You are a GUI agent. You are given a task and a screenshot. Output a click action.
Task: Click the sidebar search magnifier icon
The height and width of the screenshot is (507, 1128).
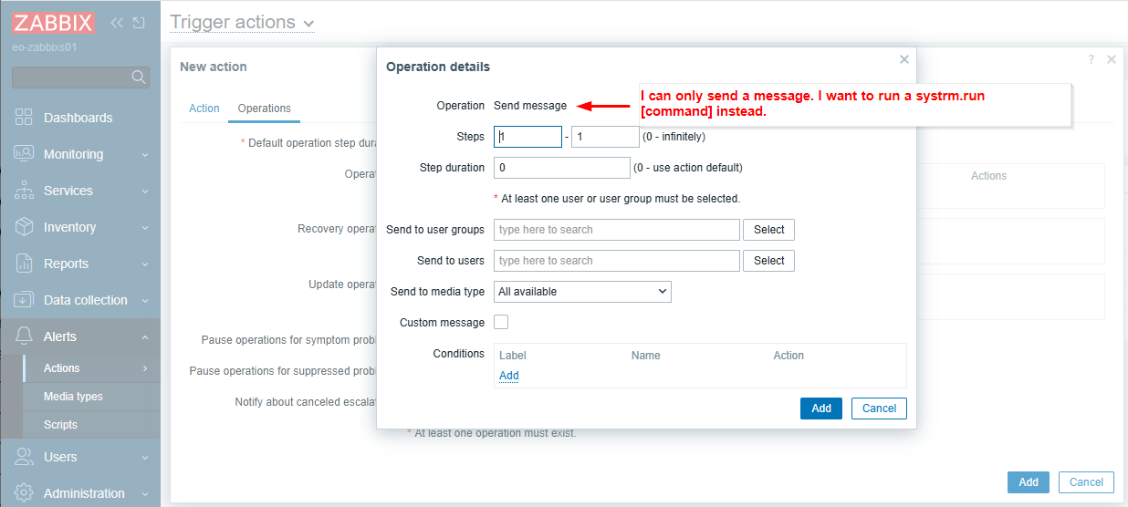pos(139,78)
